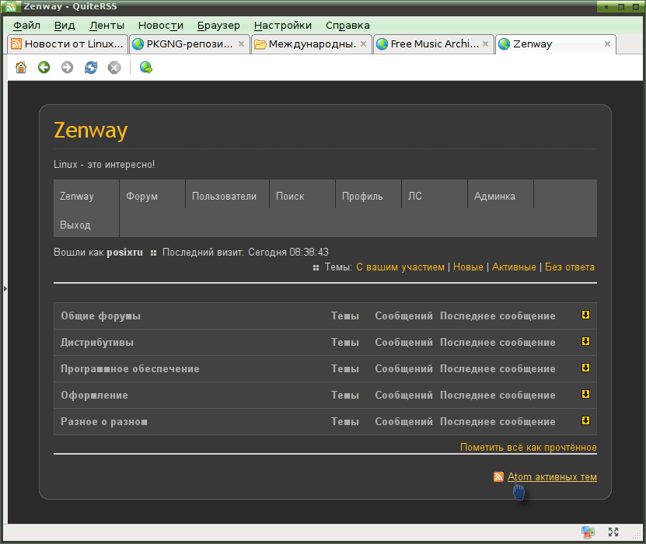Screen dimensions: 646x544
Task: Open the Файл menu
Action: click(x=26, y=26)
